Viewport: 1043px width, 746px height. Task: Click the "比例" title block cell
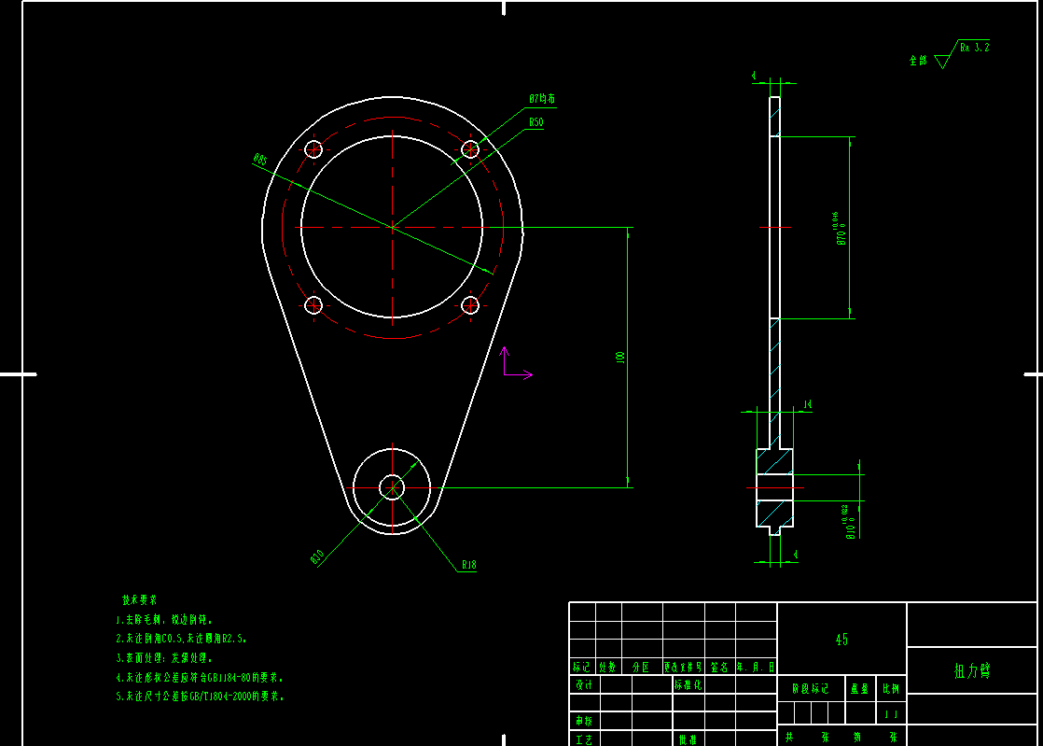(891, 689)
